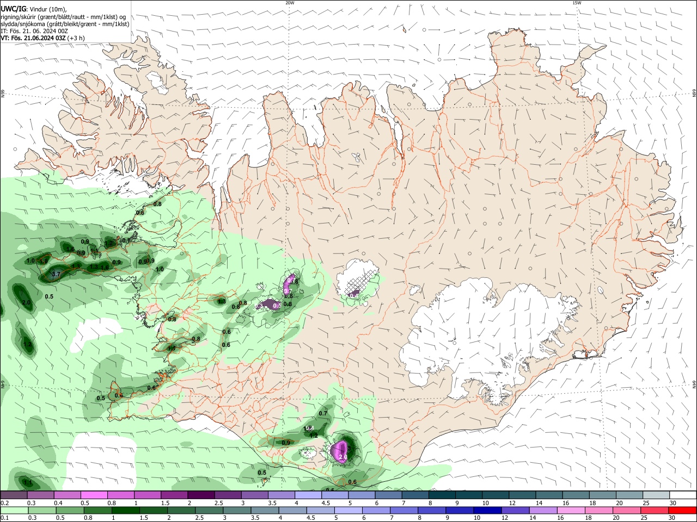The width and height of the screenshot is (697, 522).
Task: Pick the light pink 16 swatch on lower scale
Action: click(571, 510)
